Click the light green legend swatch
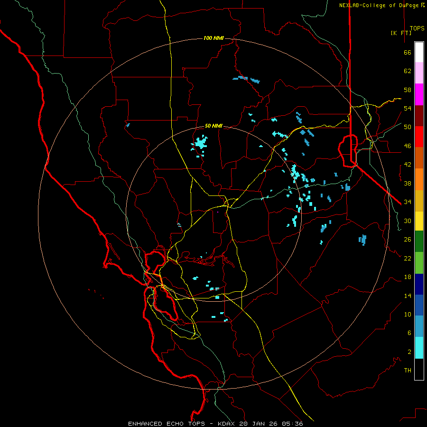This screenshot has height=427, width=427. (x=419, y=263)
